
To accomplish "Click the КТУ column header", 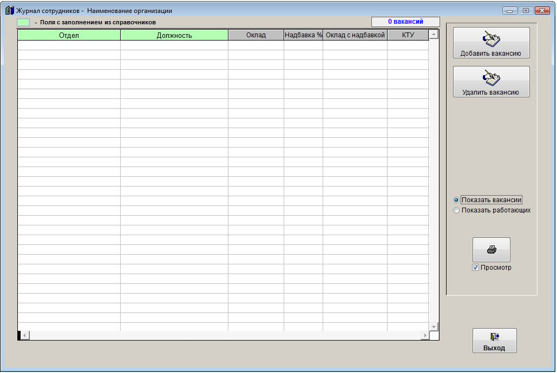I will (408, 35).
